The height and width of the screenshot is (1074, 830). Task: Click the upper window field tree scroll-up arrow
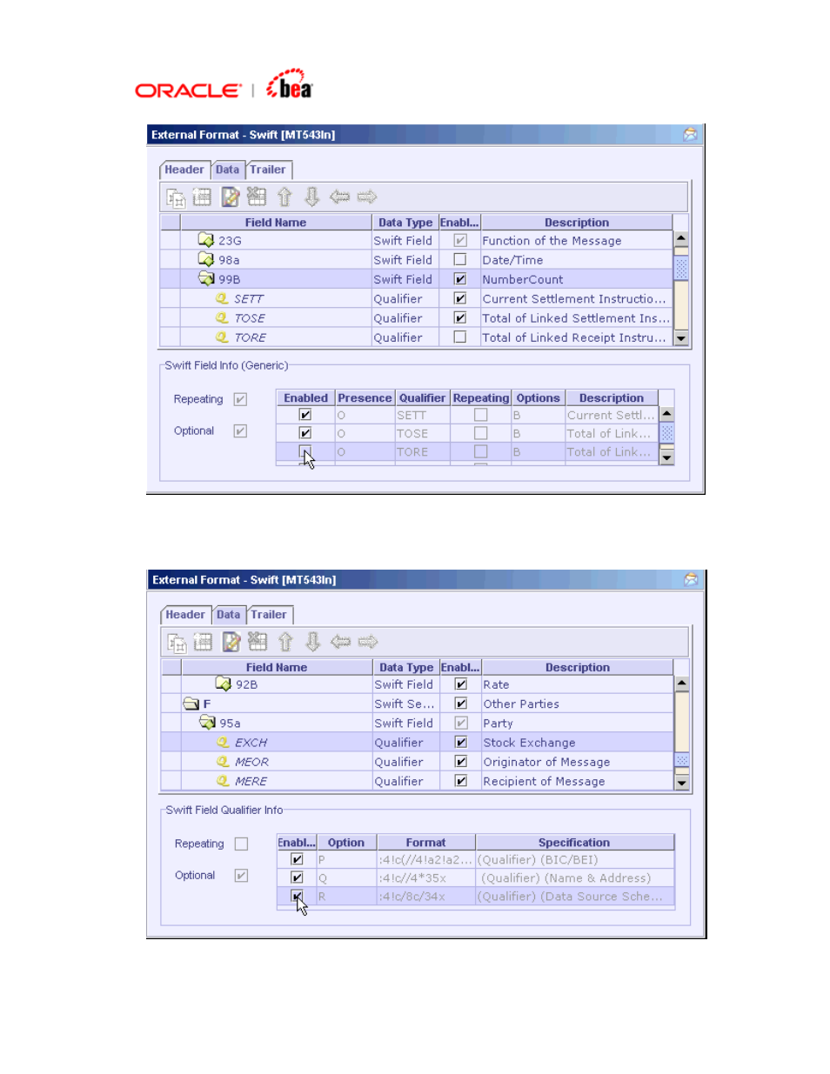[681, 238]
